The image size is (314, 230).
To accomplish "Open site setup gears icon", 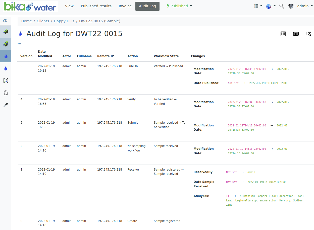I will 291,6.
